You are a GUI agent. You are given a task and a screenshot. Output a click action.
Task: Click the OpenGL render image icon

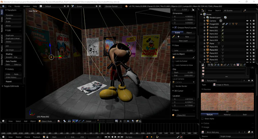coord(137,121)
